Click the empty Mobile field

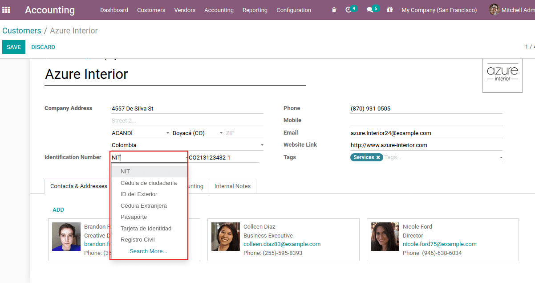[x=426, y=121]
